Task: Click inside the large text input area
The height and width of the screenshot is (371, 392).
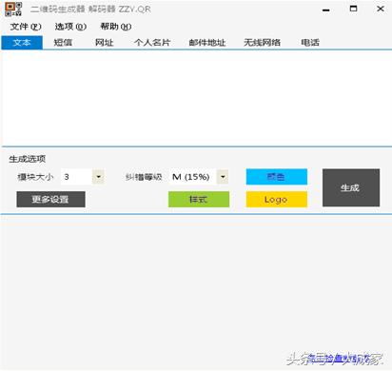Action: tap(197, 98)
